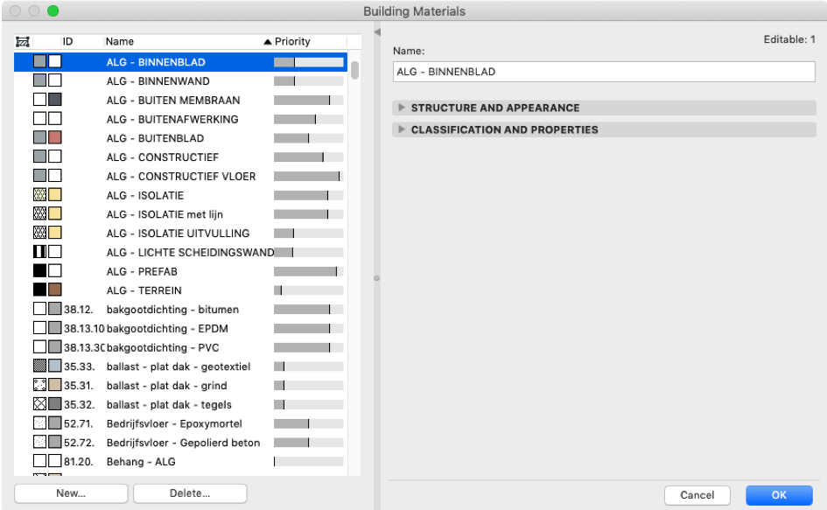Click gravel fill icon of ballast - plat dak - grind

[39, 385]
